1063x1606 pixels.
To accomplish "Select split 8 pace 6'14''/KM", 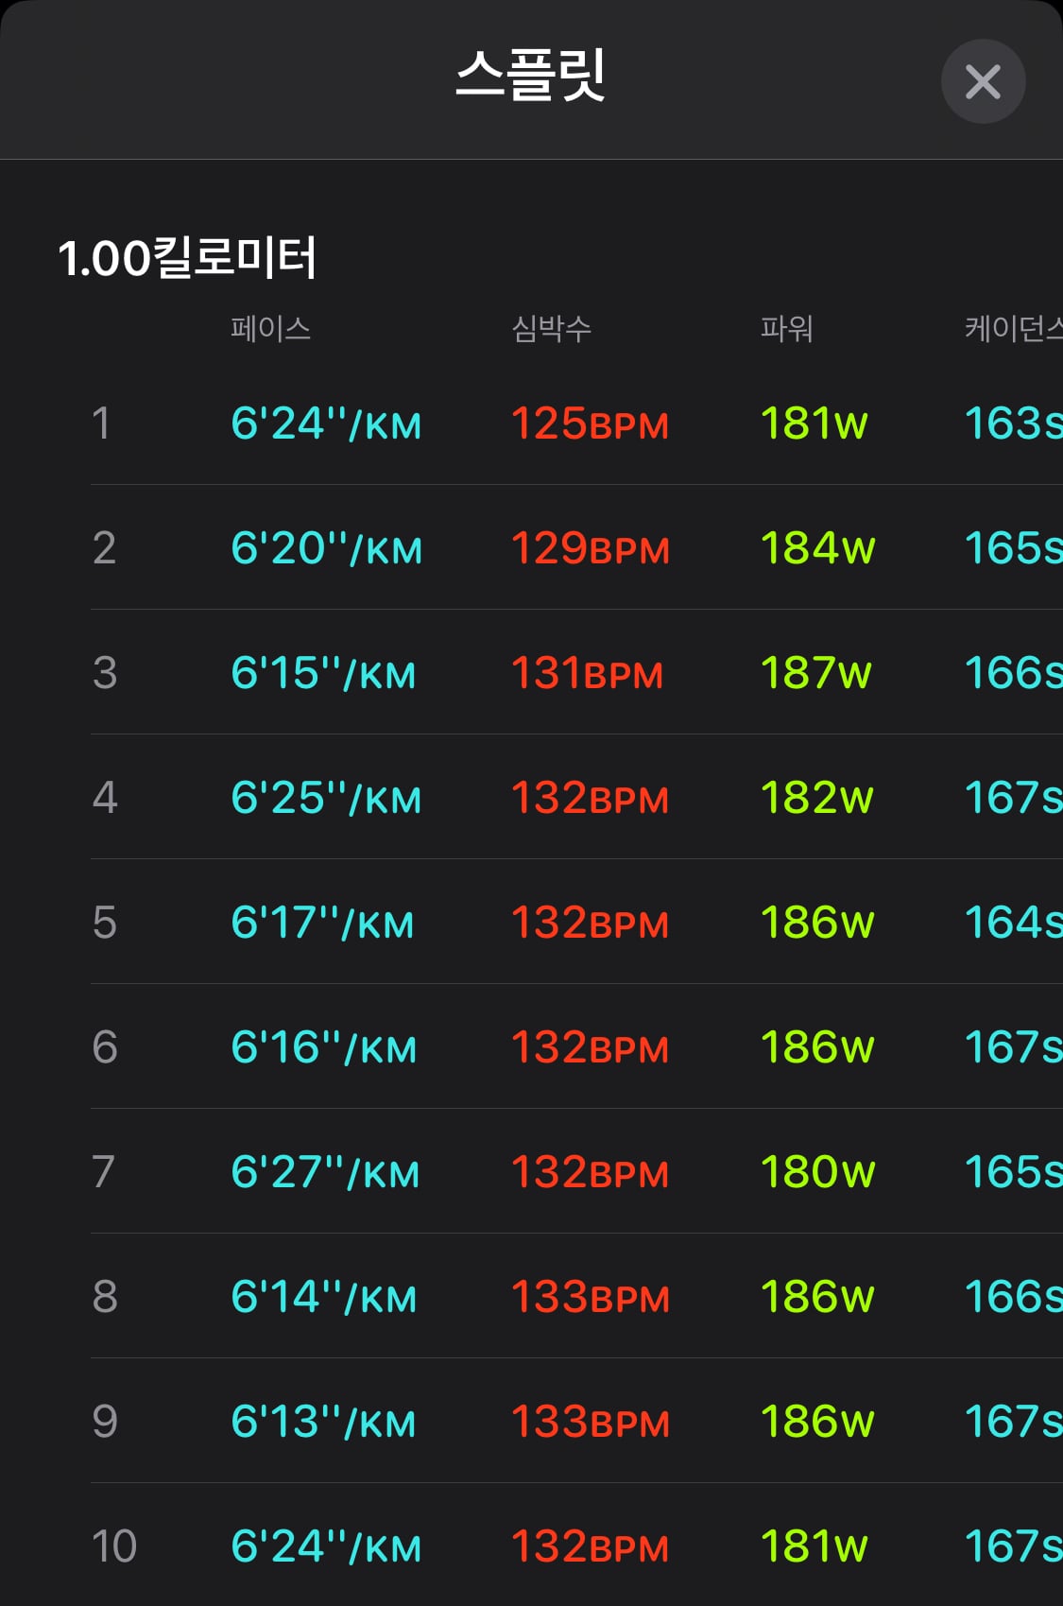I will pos(324,1297).
